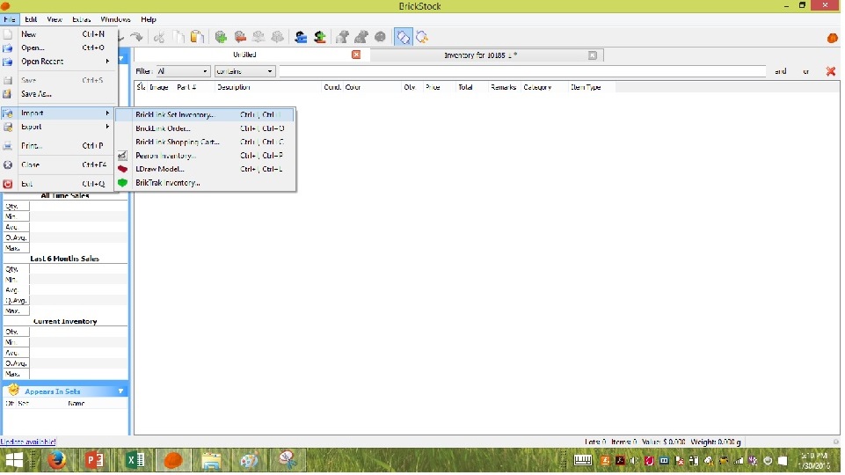The width and height of the screenshot is (845, 475).
Task: Switch to Inventory for 10185-1 tab
Action: point(481,55)
